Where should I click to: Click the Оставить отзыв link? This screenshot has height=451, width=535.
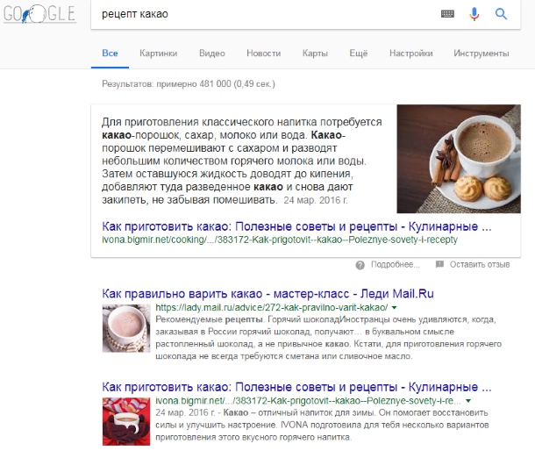(480, 265)
